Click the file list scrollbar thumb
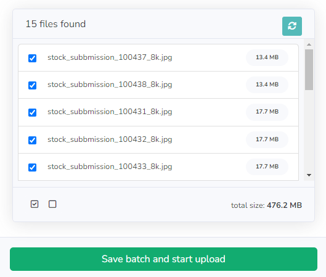This screenshot has width=326, height=277. pyautogui.click(x=309, y=70)
